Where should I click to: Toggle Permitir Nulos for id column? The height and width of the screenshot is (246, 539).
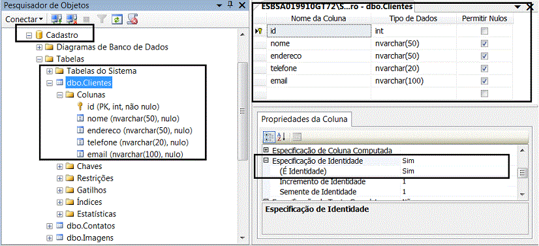[484, 31]
